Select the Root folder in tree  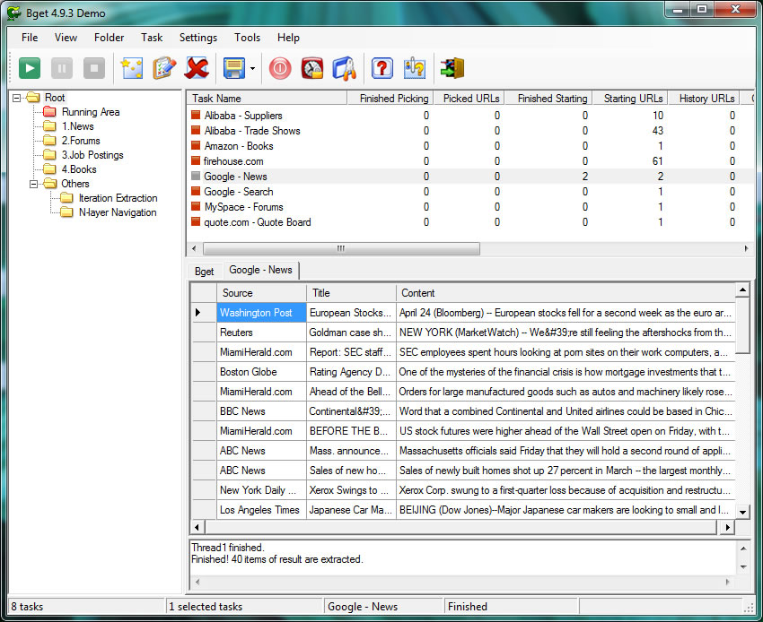(x=55, y=98)
